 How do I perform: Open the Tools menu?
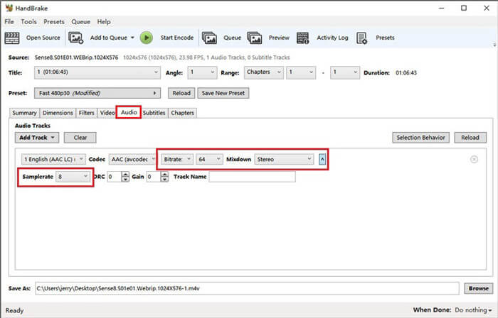(x=28, y=21)
